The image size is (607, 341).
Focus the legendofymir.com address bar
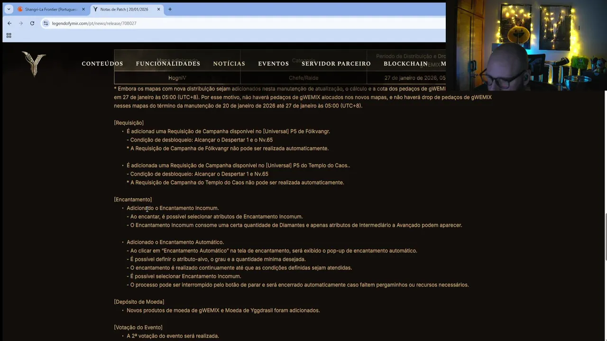[x=242, y=23]
